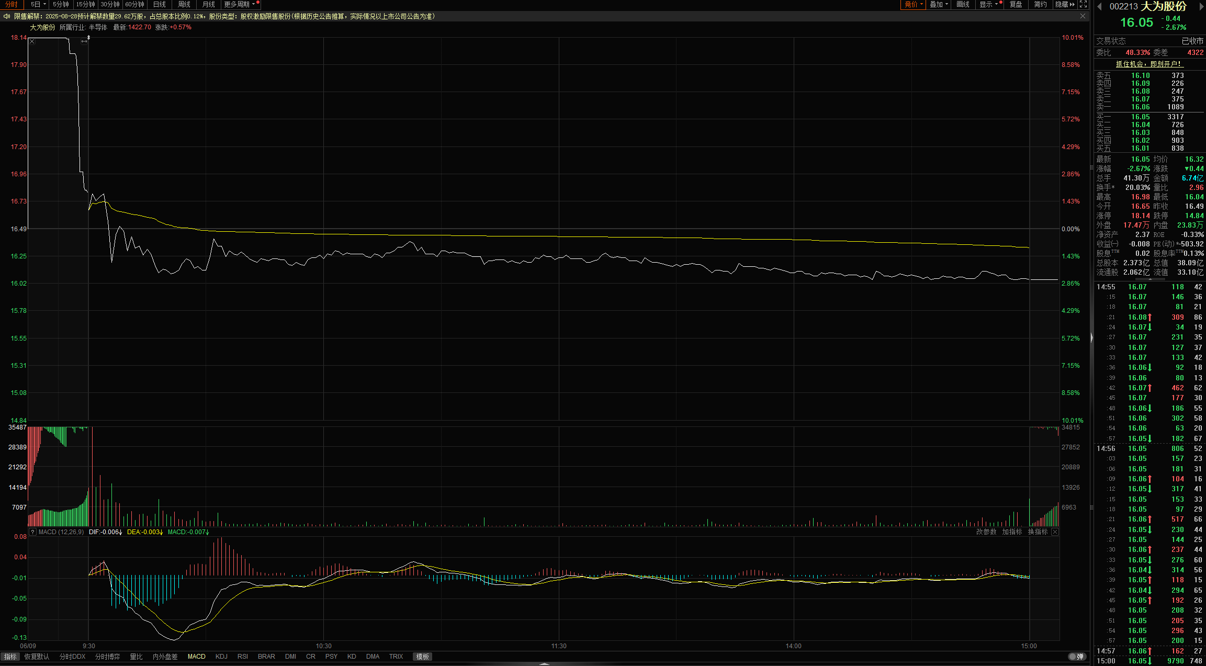The width and height of the screenshot is (1206, 666).
Task: Open 复盘 replay mode
Action: [1016, 4]
